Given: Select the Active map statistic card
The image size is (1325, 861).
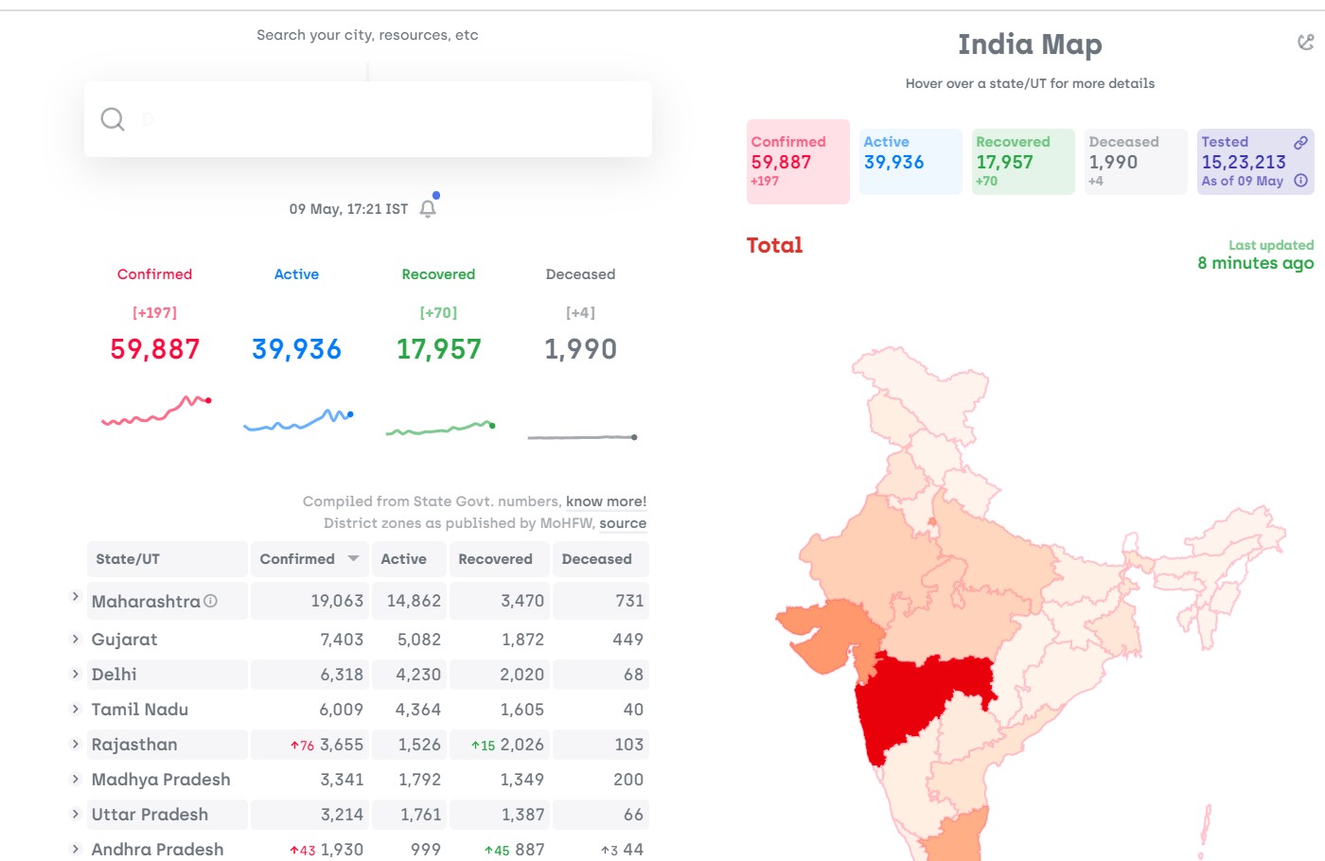Looking at the screenshot, I should [x=910, y=162].
